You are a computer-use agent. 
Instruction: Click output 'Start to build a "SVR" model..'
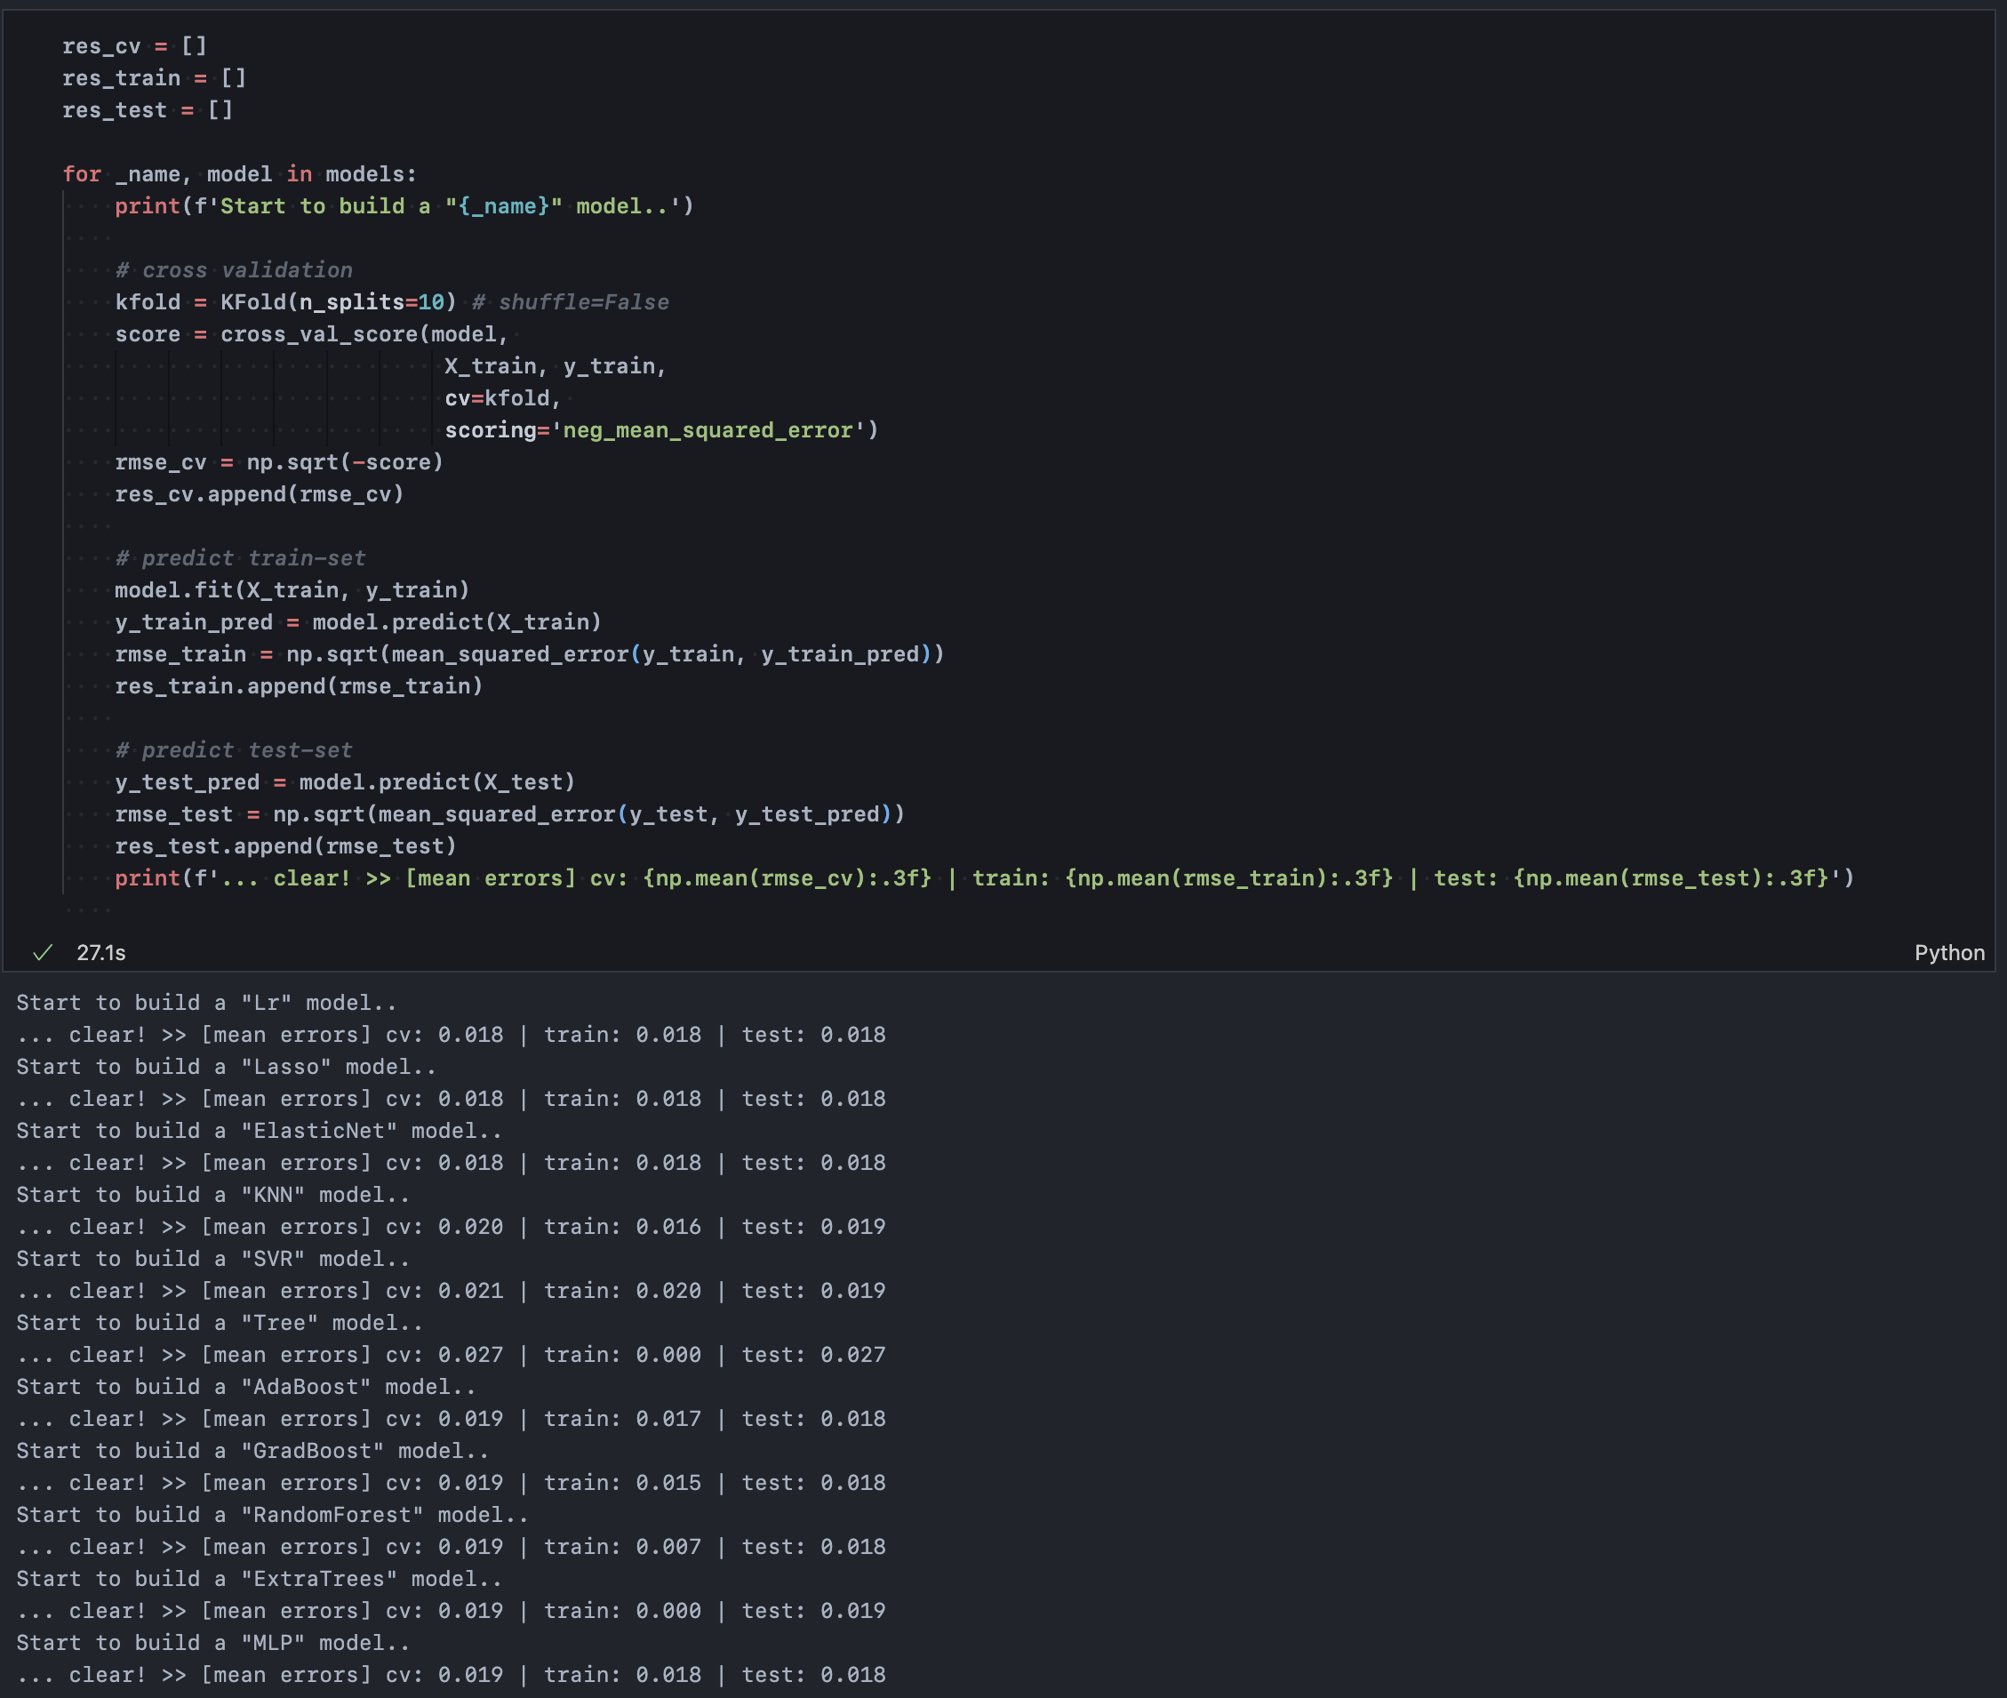(x=213, y=1259)
